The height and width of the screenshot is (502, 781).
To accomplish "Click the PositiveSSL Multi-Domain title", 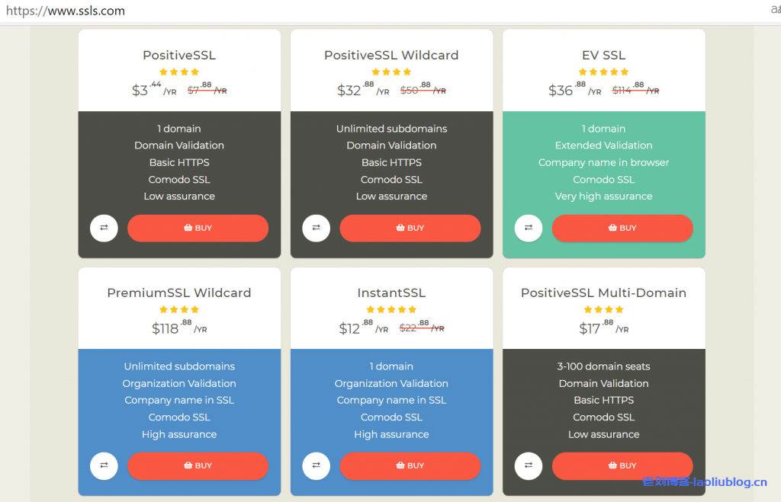I will click(603, 293).
